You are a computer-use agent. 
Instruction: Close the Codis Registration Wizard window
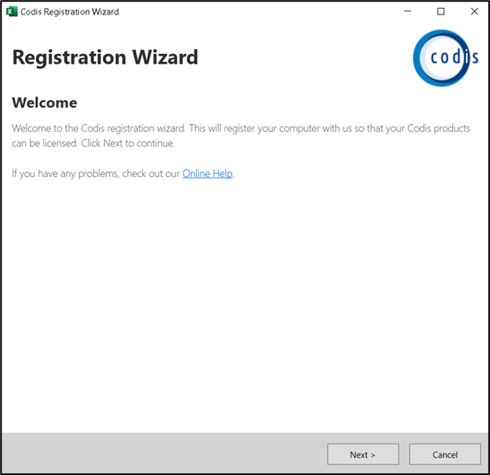(x=474, y=11)
